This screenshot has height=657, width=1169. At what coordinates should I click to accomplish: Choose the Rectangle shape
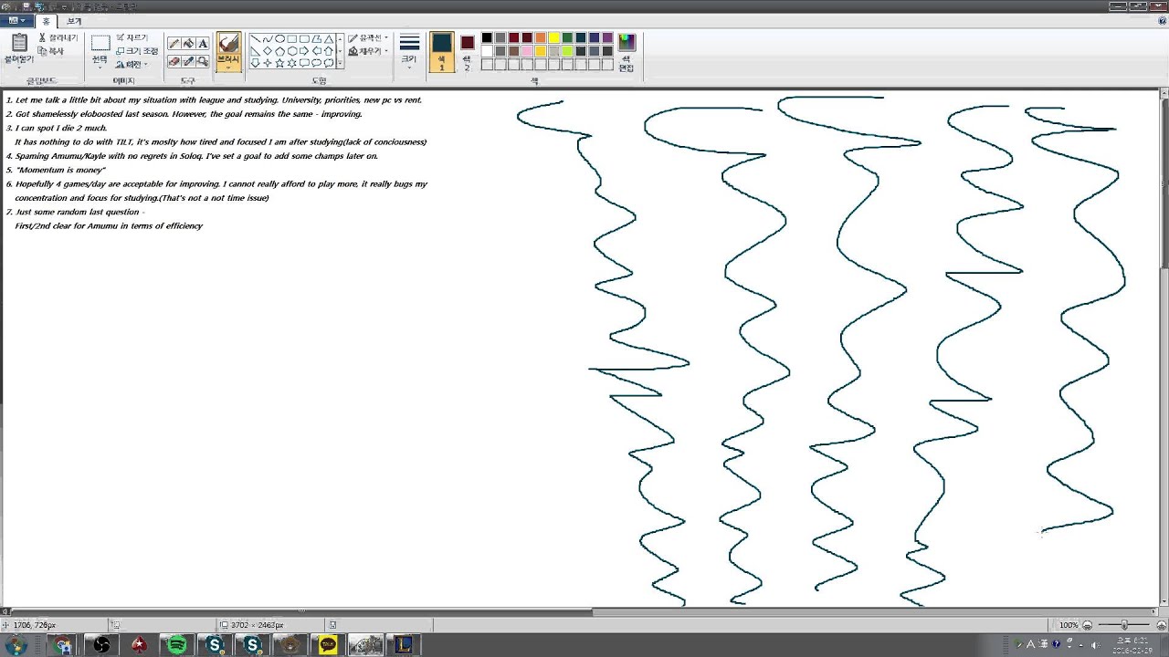(x=291, y=39)
